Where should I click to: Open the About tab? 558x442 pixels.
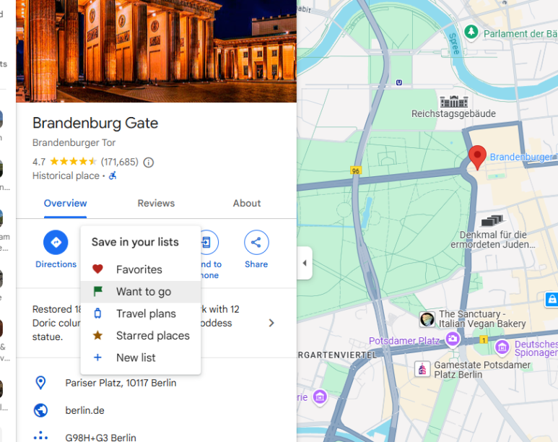[247, 204]
